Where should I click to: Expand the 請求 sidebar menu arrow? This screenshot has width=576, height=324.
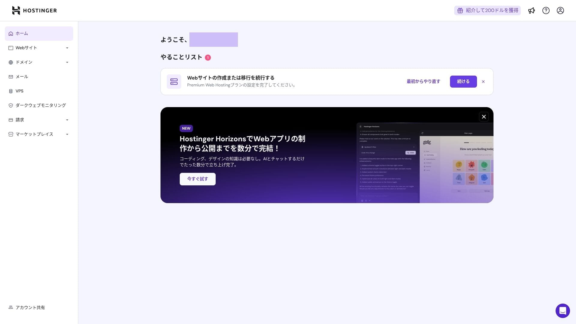[67, 120]
